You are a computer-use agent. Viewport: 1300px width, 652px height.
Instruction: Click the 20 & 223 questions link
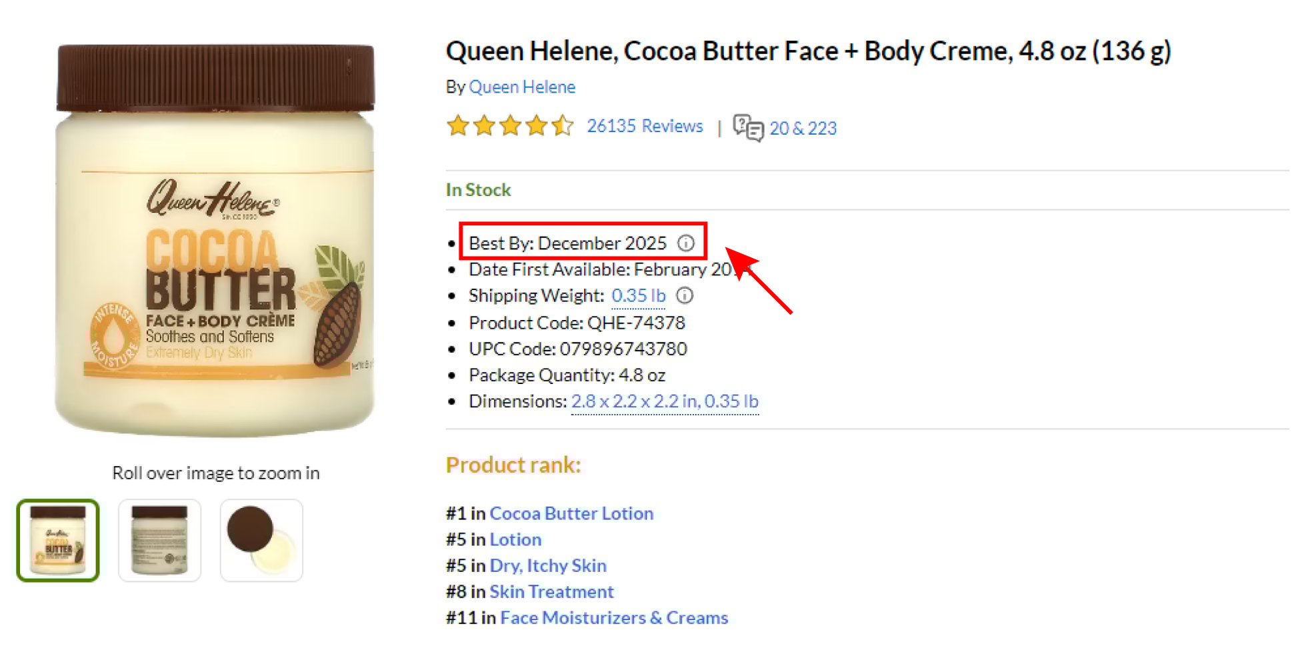803,128
